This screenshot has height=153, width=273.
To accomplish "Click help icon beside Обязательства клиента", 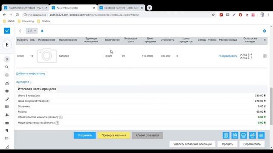I will click(x=61, y=117).
